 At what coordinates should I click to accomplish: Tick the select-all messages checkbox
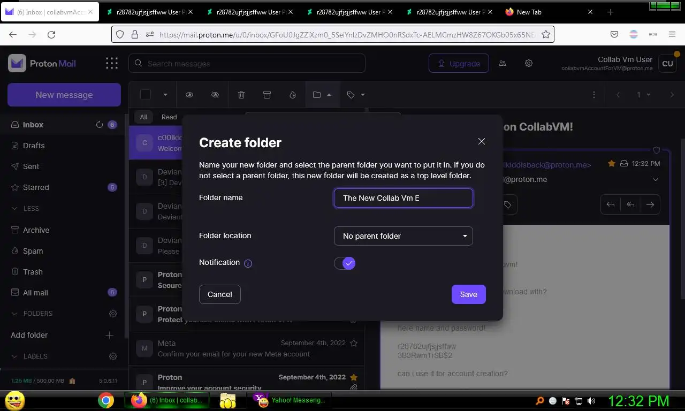click(146, 95)
